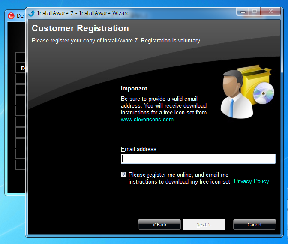The width and height of the screenshot is (288, 244).
Task: Click the red icon of background Del window
Action: 11,16
